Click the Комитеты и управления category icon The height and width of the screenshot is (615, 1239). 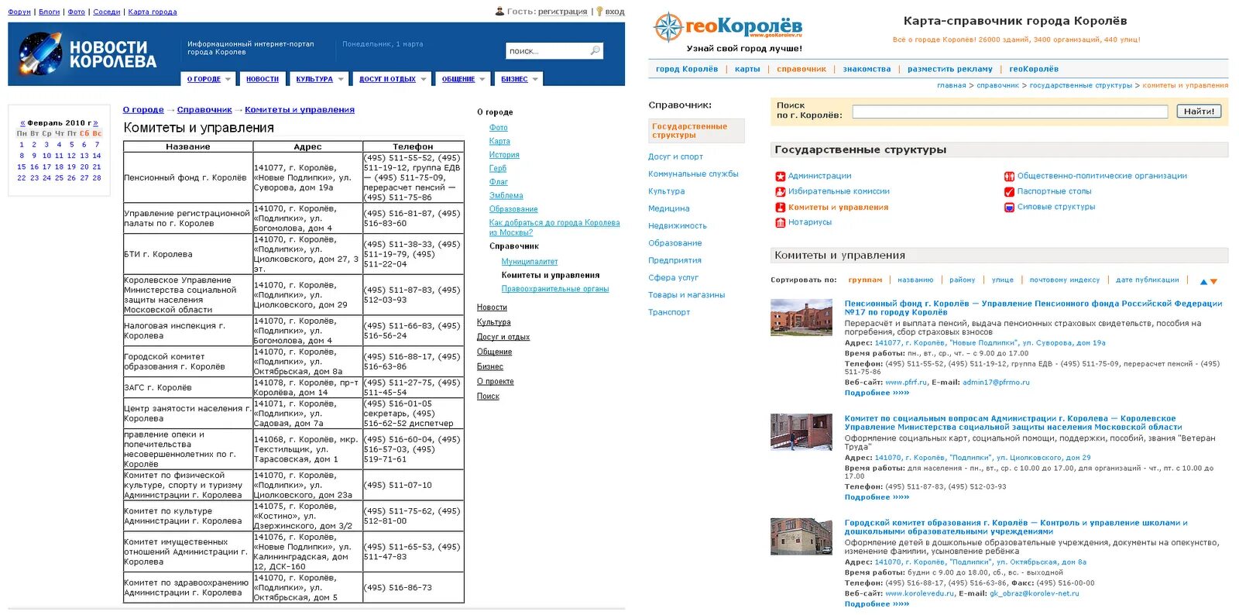point(781,208)
